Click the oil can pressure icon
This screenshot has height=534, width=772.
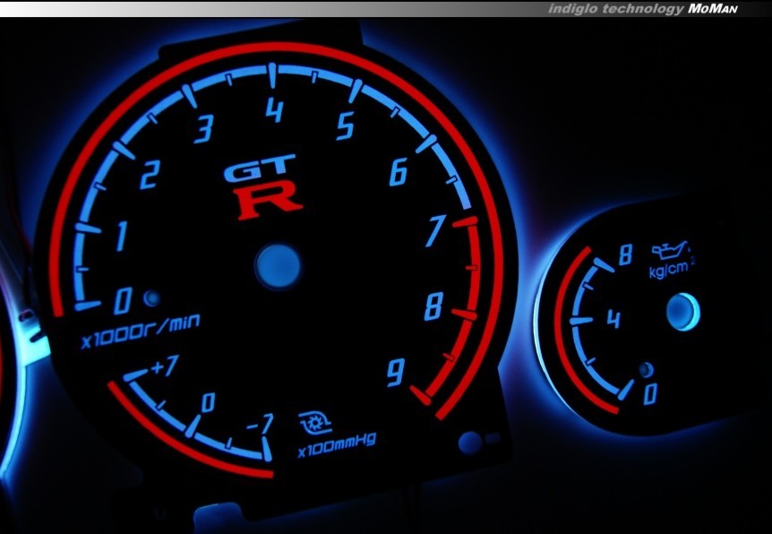(670, 251)
